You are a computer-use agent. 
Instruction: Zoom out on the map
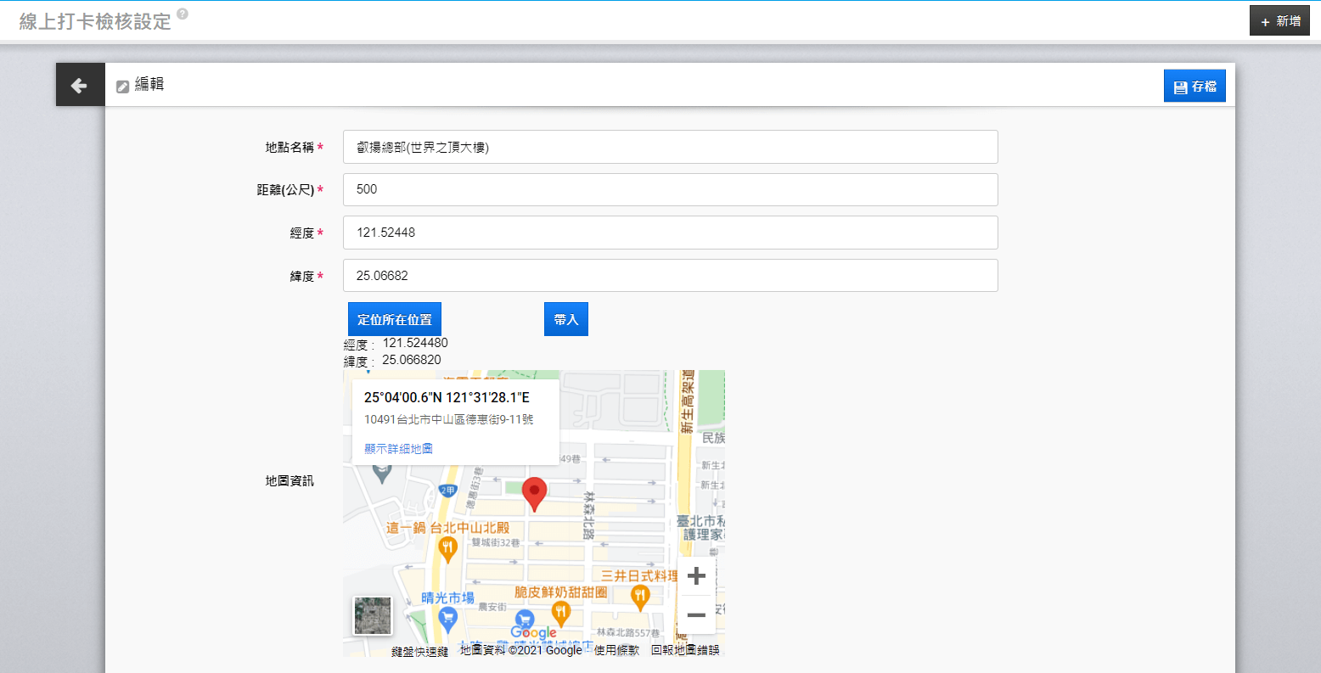[x=696, y=615]
